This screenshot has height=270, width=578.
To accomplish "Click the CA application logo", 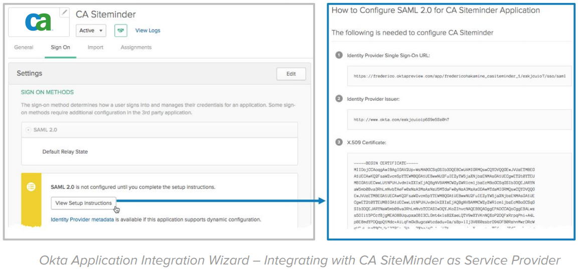I will click(39, 22).
